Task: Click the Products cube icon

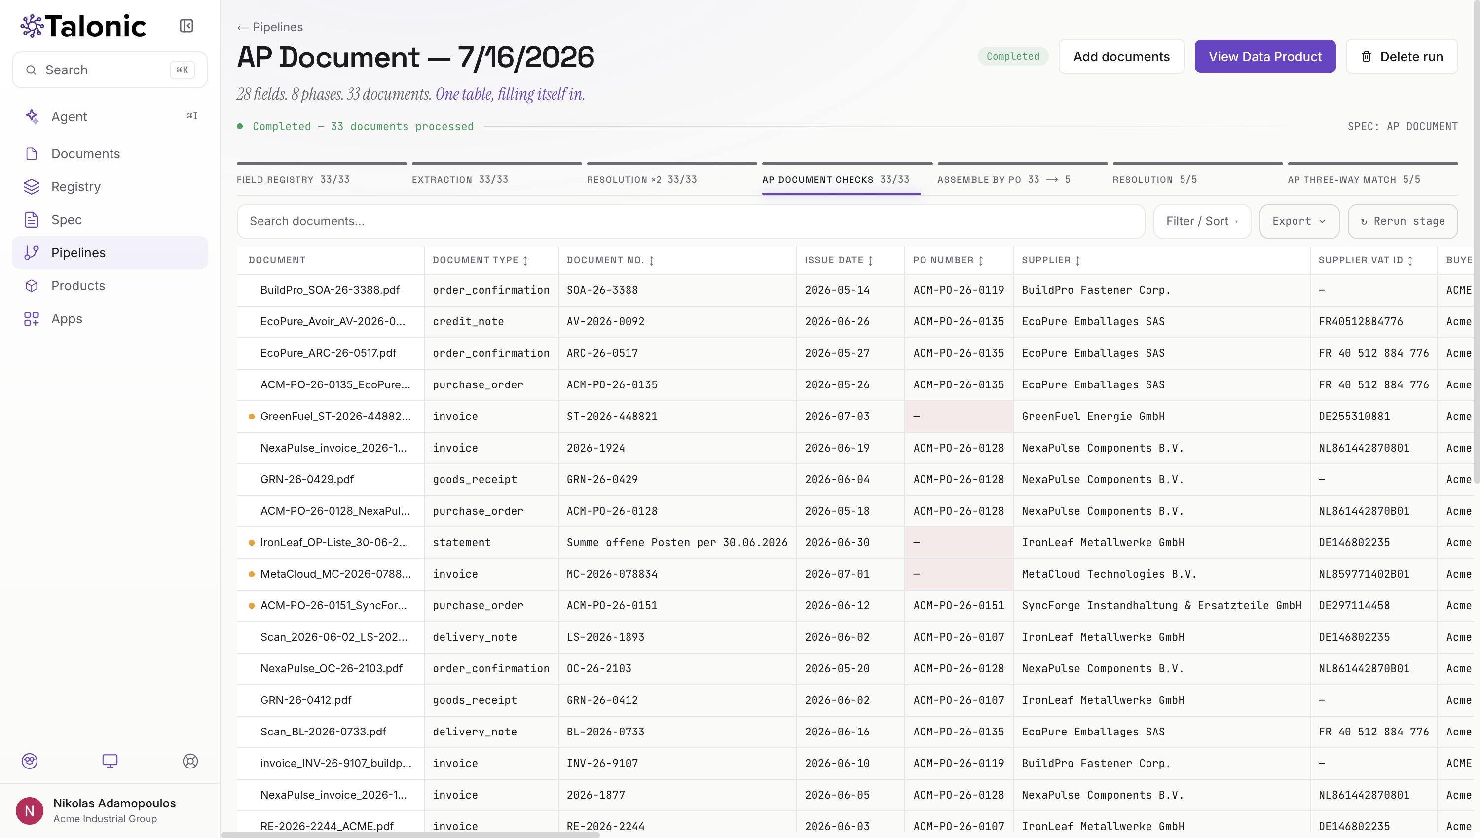Action: [32, 286]
